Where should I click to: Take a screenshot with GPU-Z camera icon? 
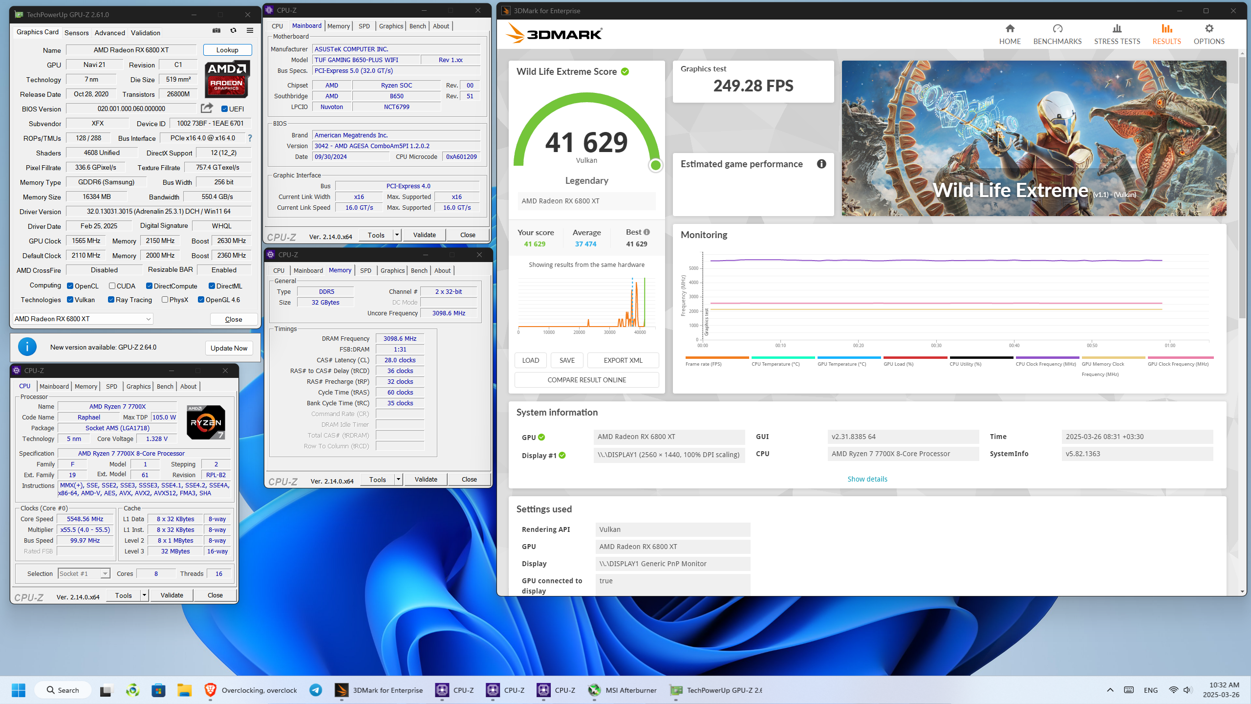pos(216,31)
